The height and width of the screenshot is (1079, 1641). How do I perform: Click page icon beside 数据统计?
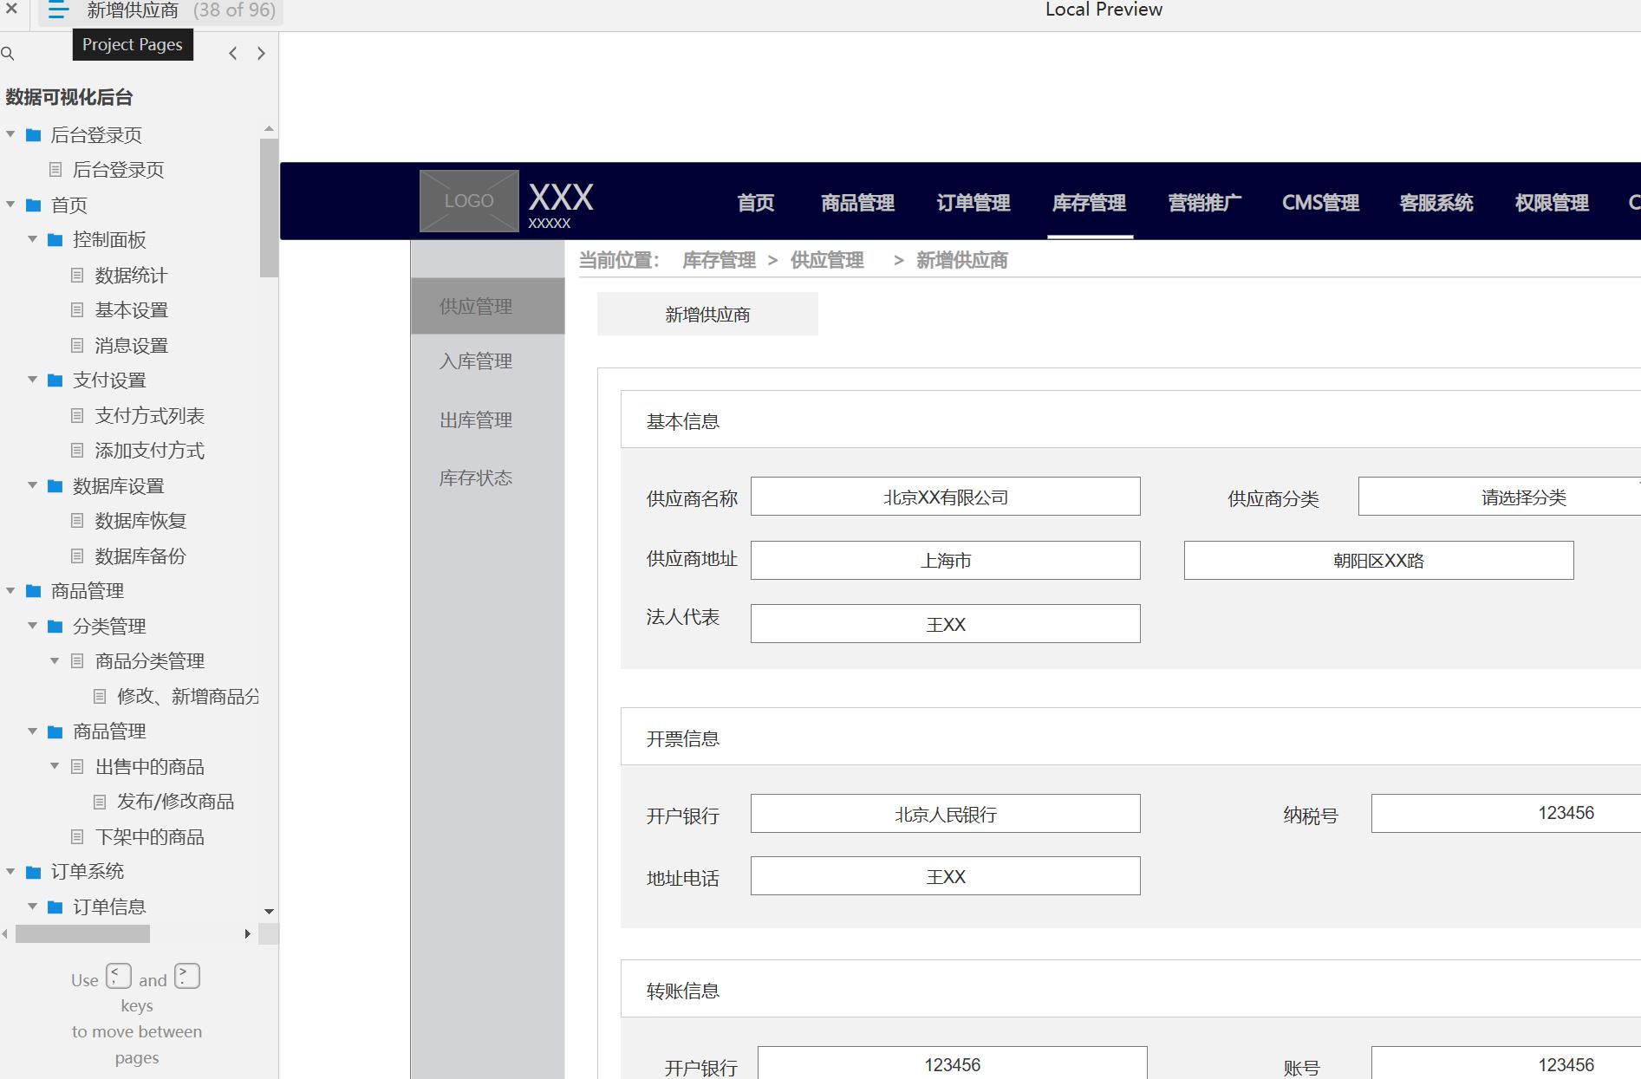(77, 276)
